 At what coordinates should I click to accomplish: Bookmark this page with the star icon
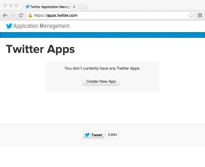pyautogui.click(x=191, y=15)
